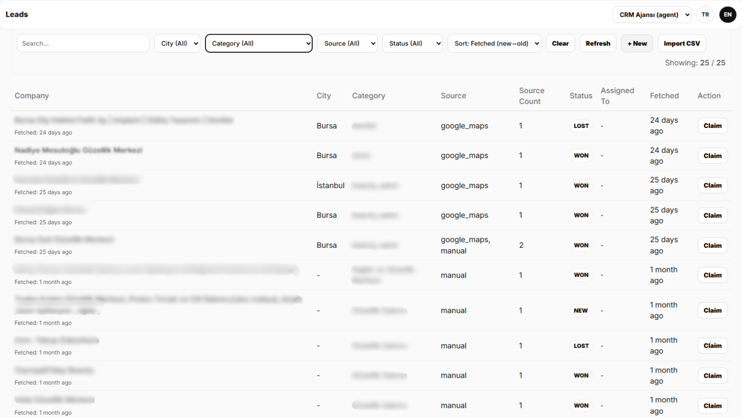The height and width of the screenshot is (417, 742).
Task: Open the Status (All) filter
Action: [x=412, y=44]
